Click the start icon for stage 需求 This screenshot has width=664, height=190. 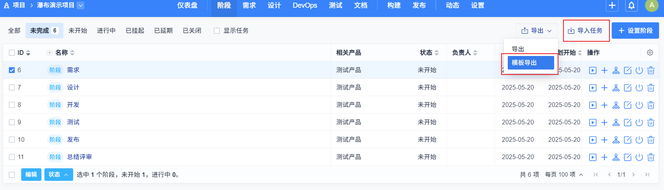(593, 70)
